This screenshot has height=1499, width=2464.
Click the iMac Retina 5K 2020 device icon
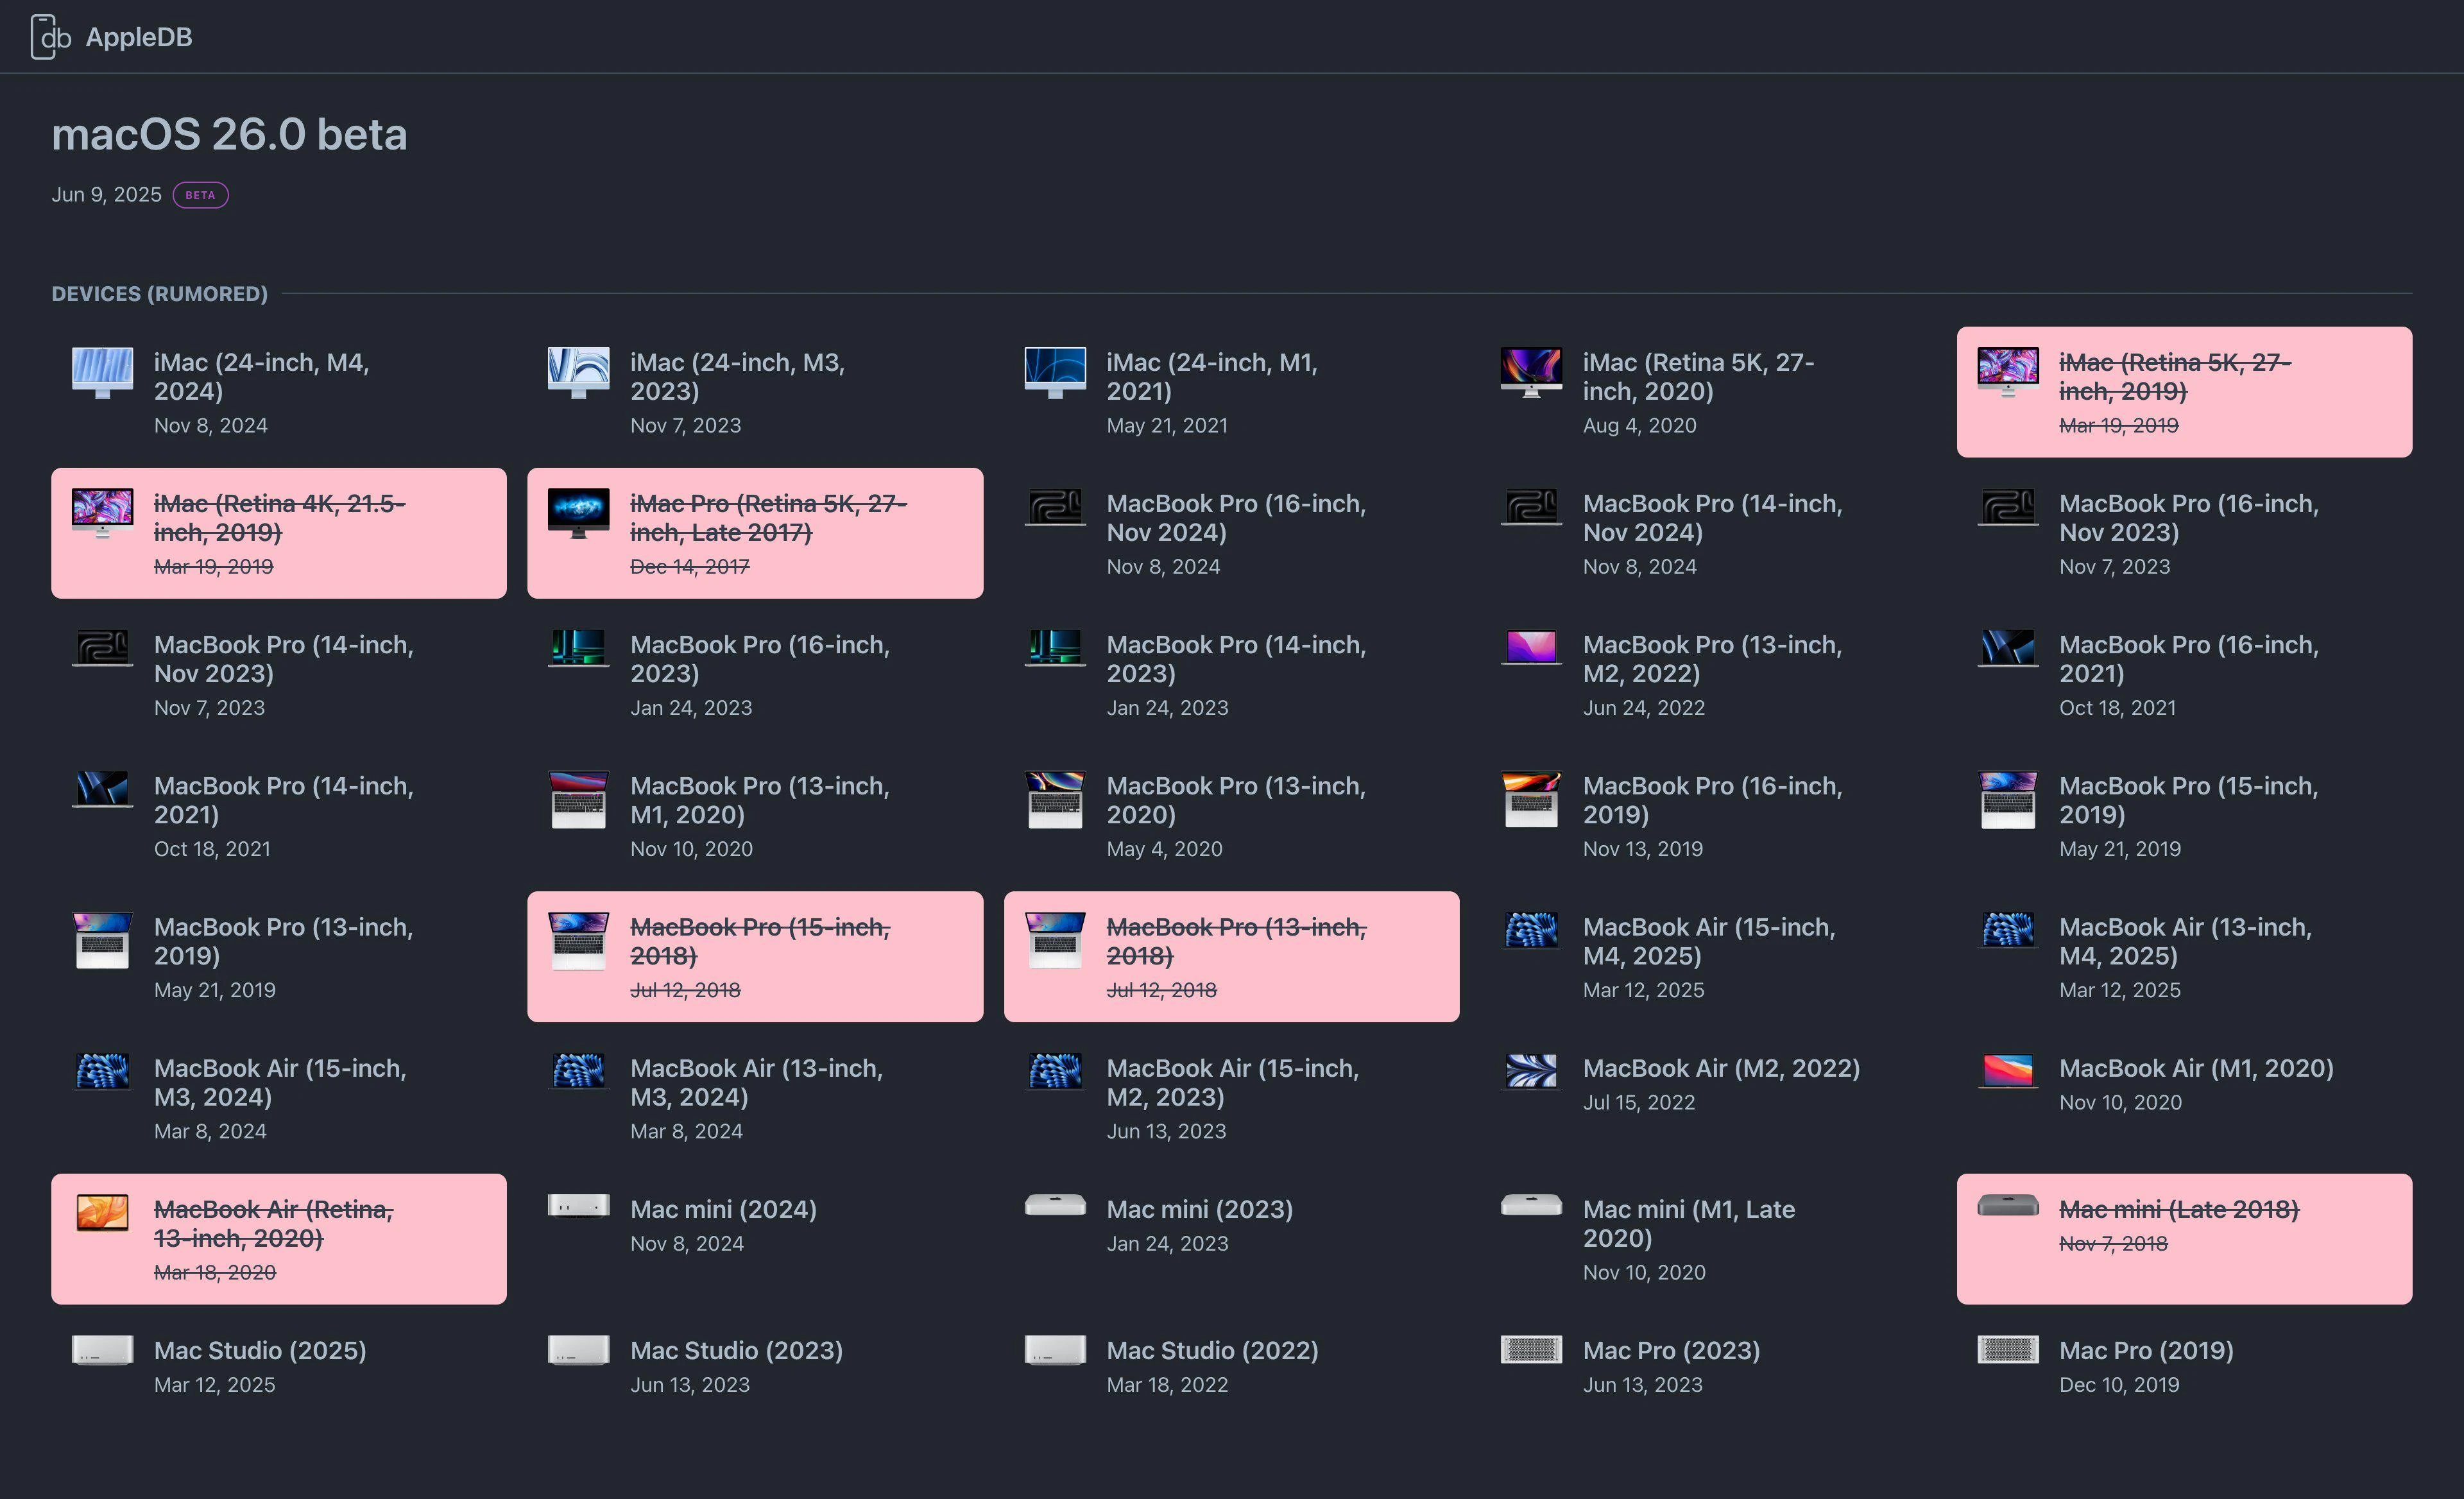[x=1531, y=372]
